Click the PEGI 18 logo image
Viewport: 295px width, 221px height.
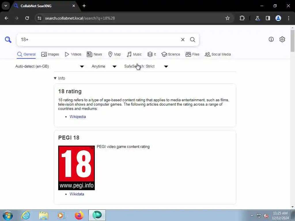tap(76, 168)
